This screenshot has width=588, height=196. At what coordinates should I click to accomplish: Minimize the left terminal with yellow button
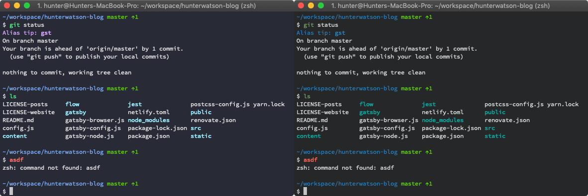[x=16, y=5]
